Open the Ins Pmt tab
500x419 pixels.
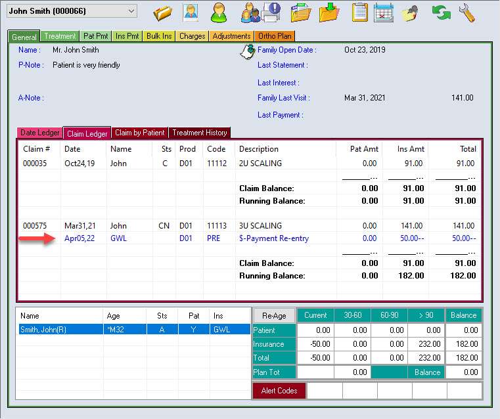tap(127, 36)
